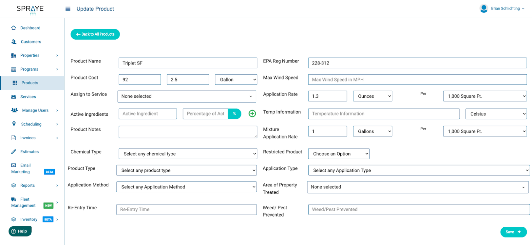Go to Dashboard in sidebar

point(30,28)
